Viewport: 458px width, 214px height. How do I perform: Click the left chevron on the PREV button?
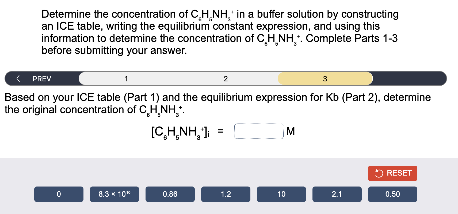click(x=18, y=78)
